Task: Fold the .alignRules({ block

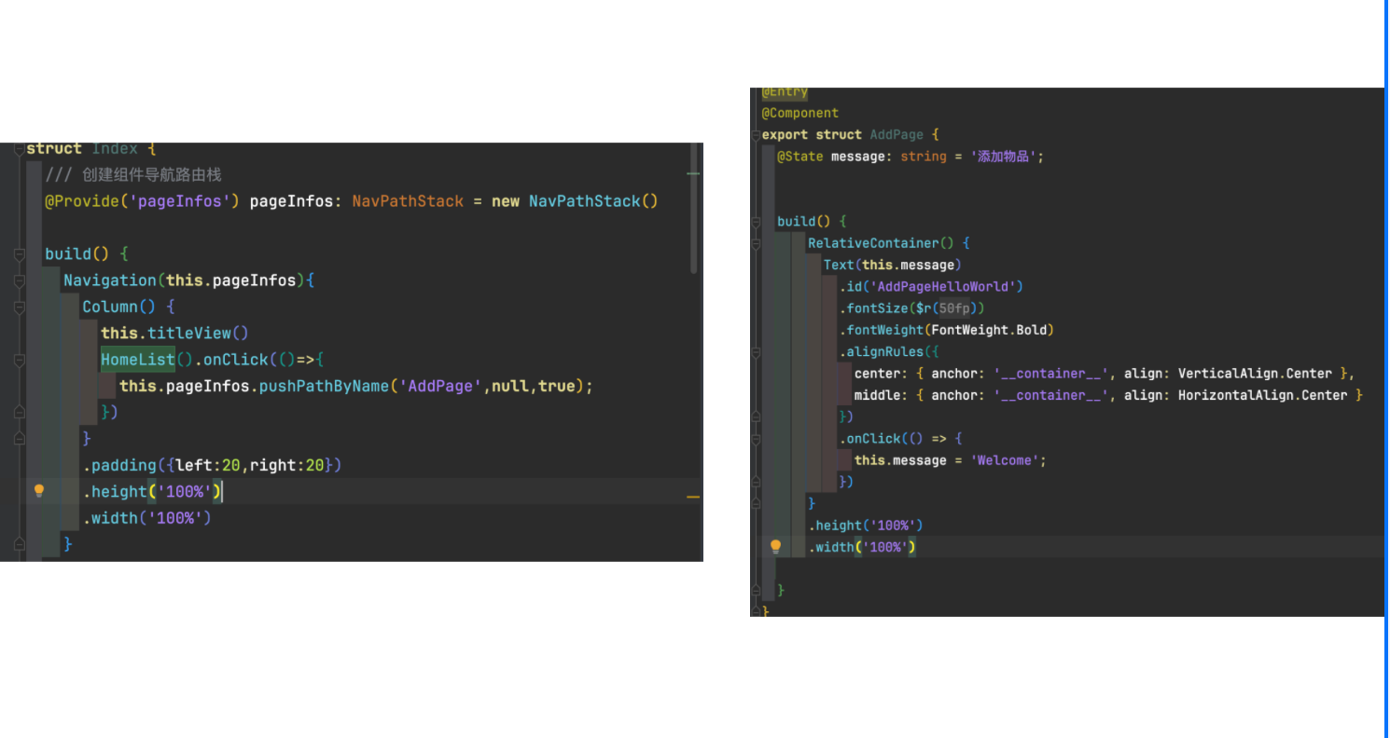Action: pos(756,351)
